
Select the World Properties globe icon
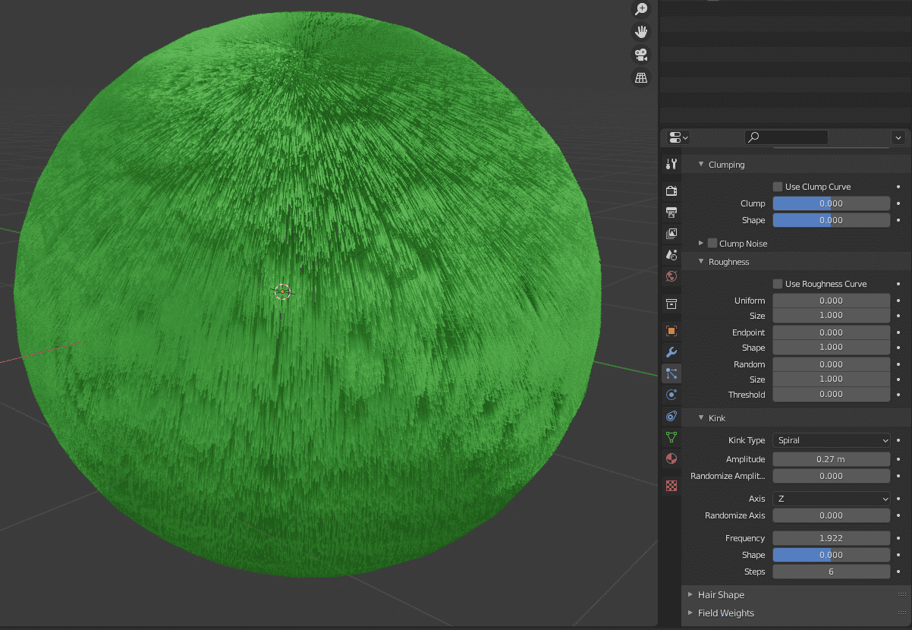pos(671,276)
